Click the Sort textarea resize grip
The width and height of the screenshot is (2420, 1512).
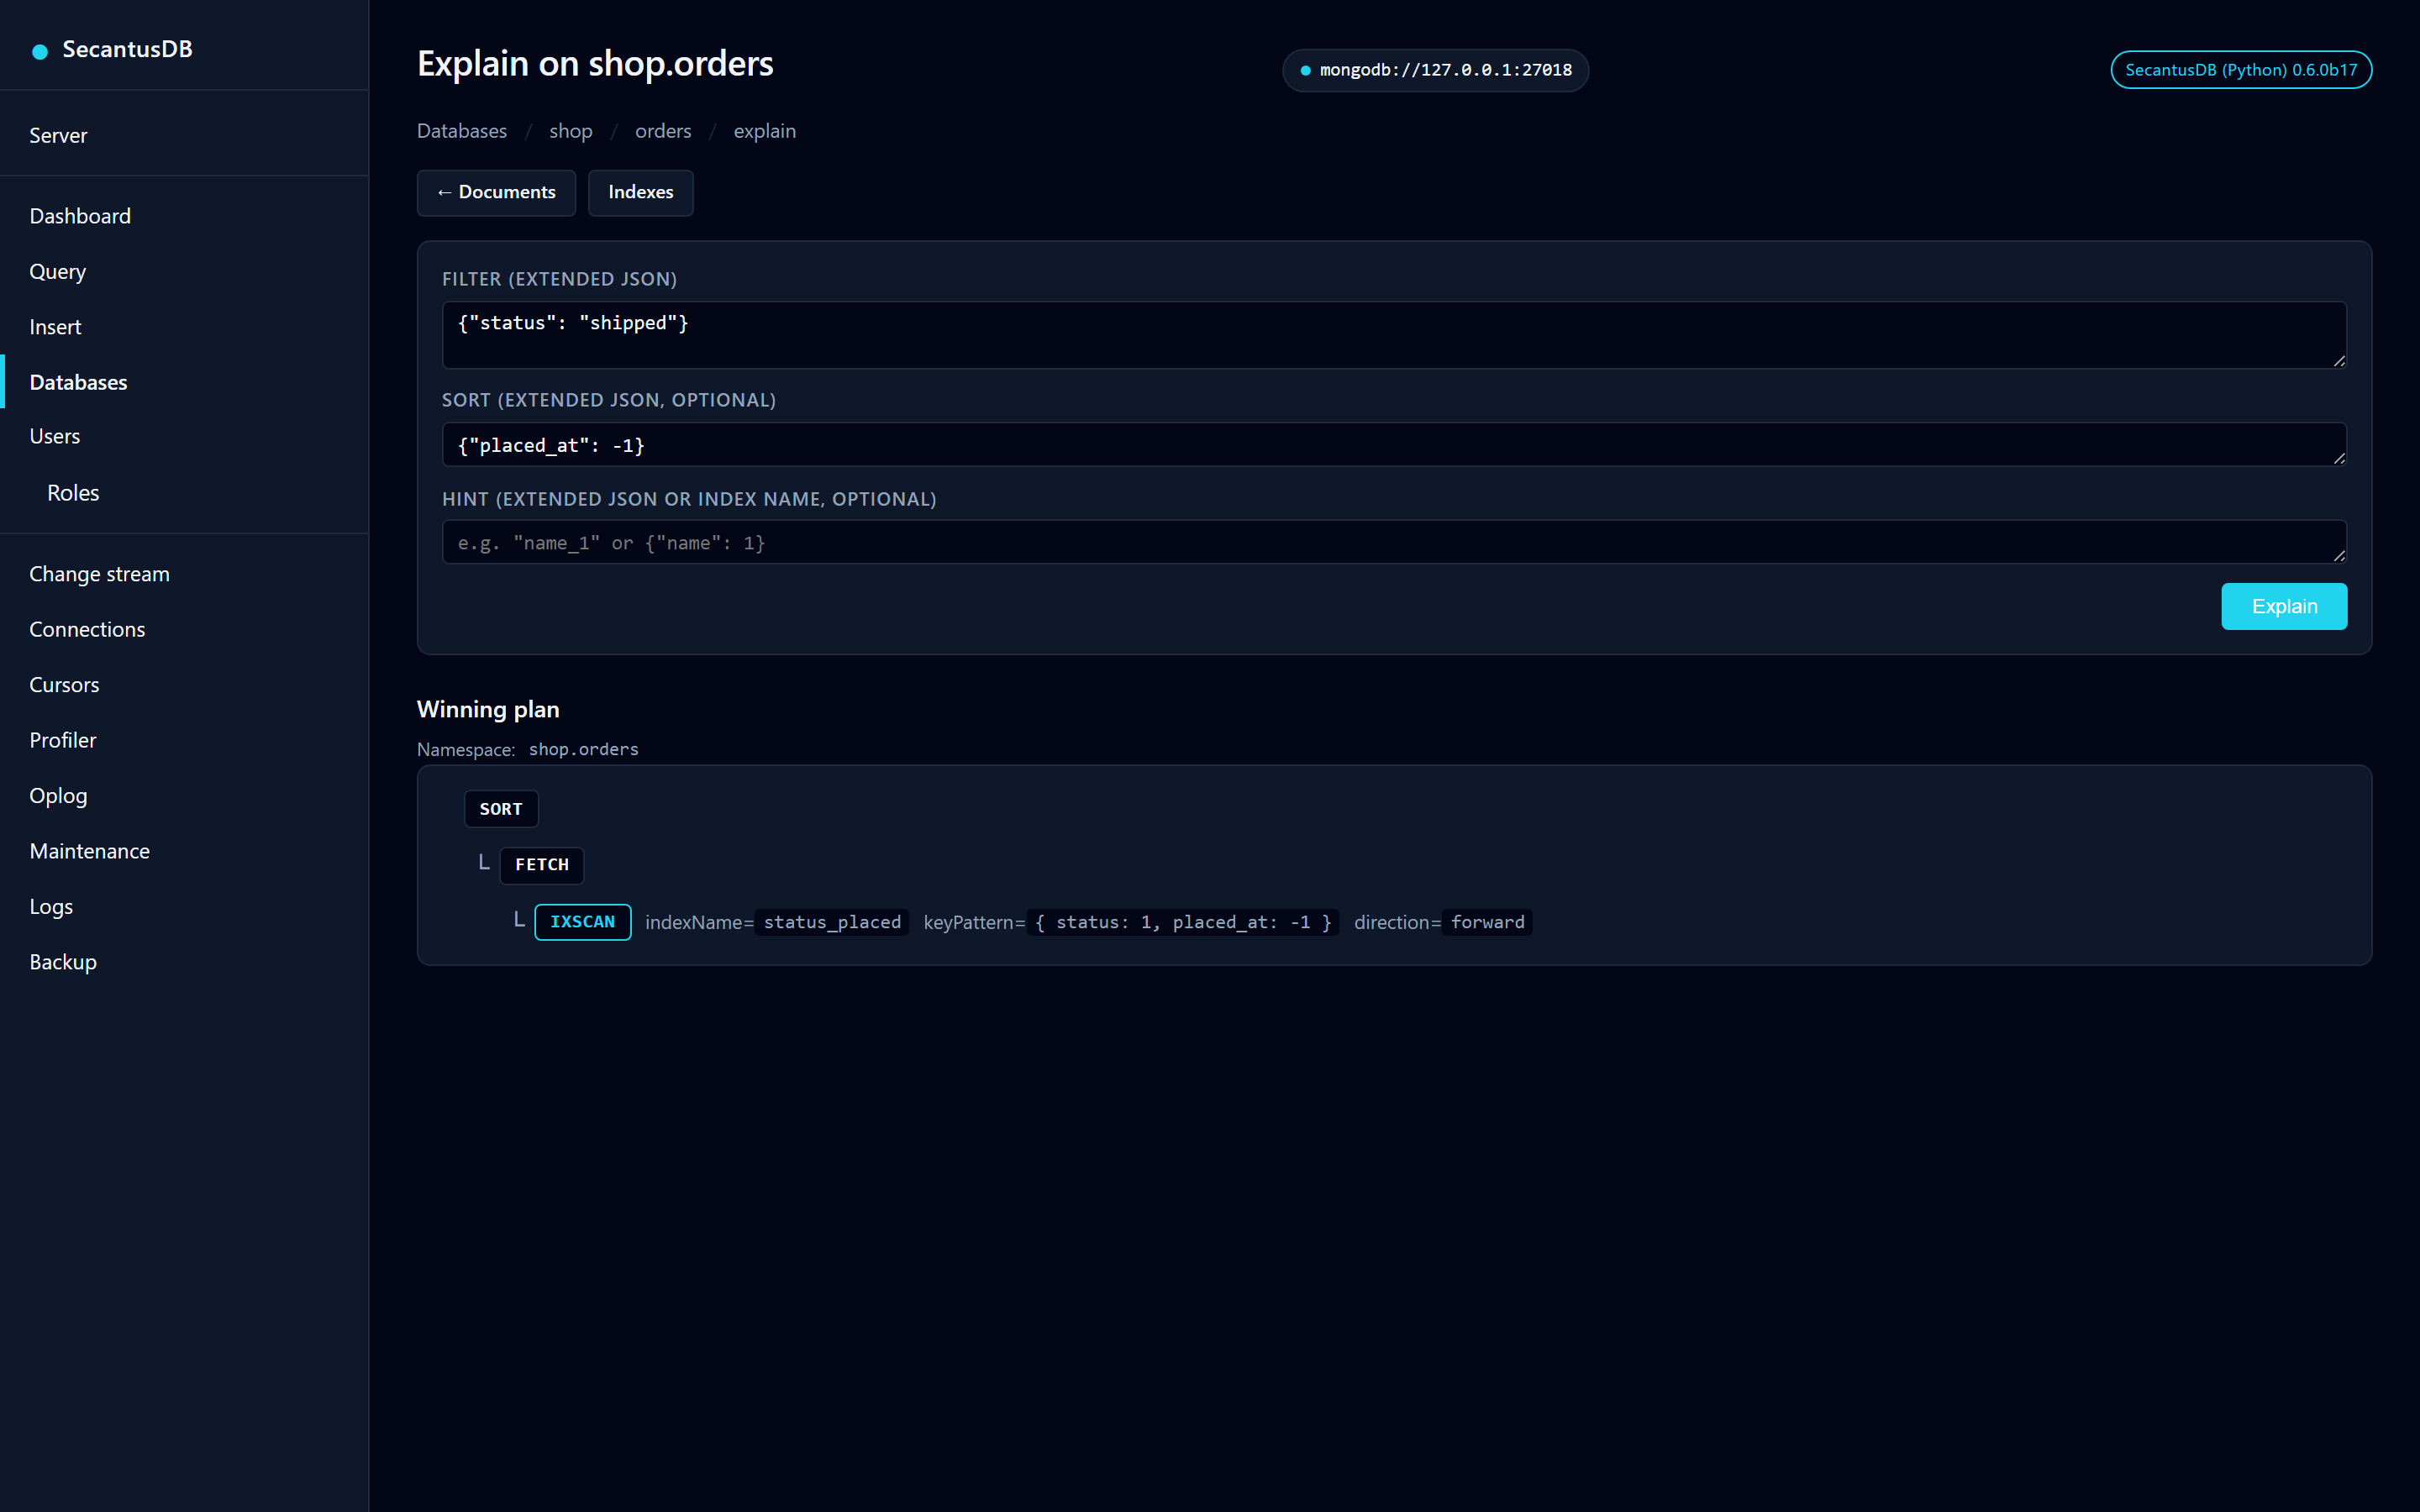pyautogui.click(x=2339, y=457)
